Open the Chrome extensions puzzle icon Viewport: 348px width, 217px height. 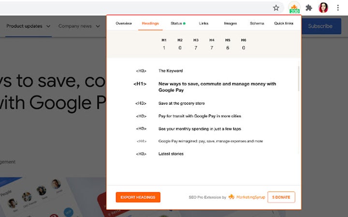[309, 8]
